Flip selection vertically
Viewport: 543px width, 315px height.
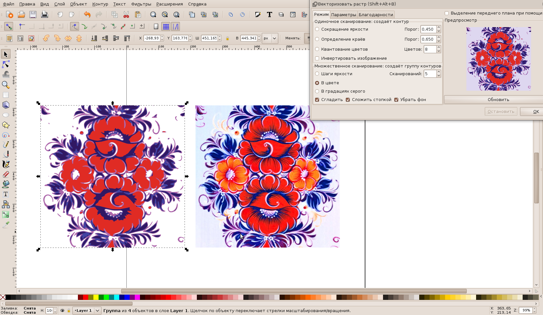79,38
